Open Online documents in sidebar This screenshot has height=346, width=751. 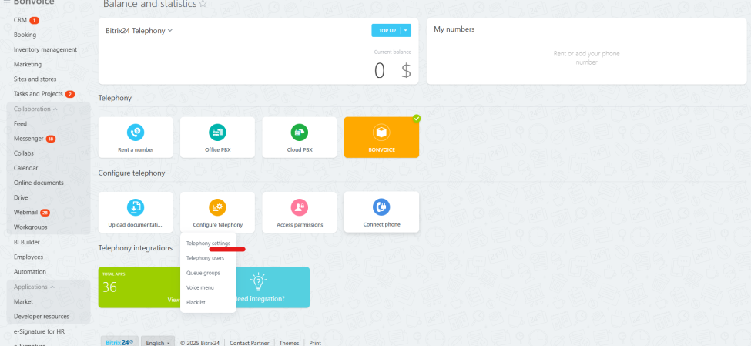(x=39, y=183)
